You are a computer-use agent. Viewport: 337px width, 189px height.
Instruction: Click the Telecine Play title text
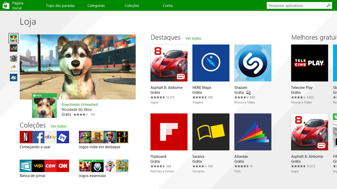tap(302, 87)
